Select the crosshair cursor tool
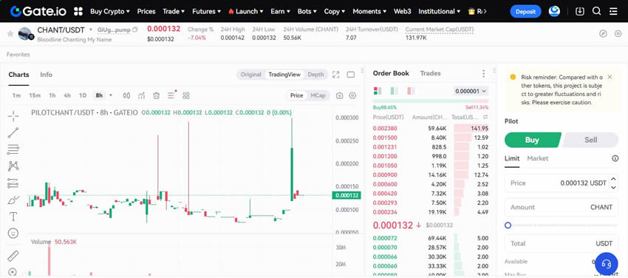 click(13, 116)
